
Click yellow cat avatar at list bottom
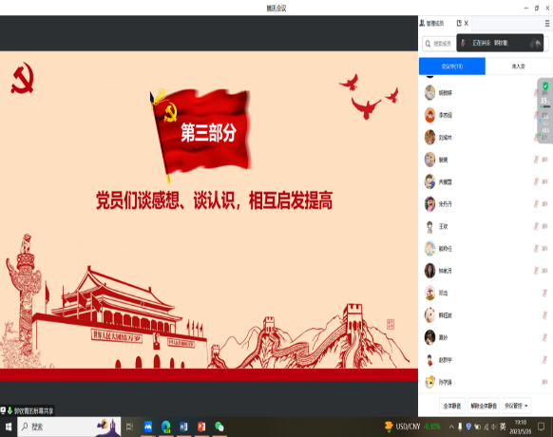click(x=429, y=382)
